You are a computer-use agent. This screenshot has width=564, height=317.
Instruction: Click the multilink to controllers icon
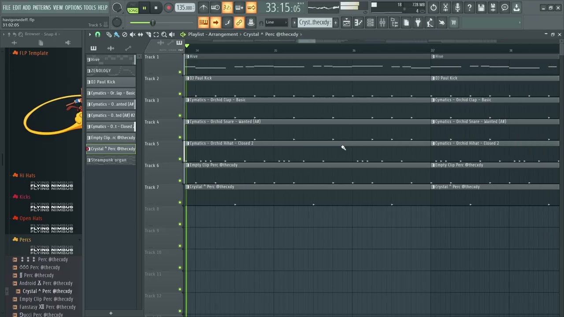coord(251,22)
